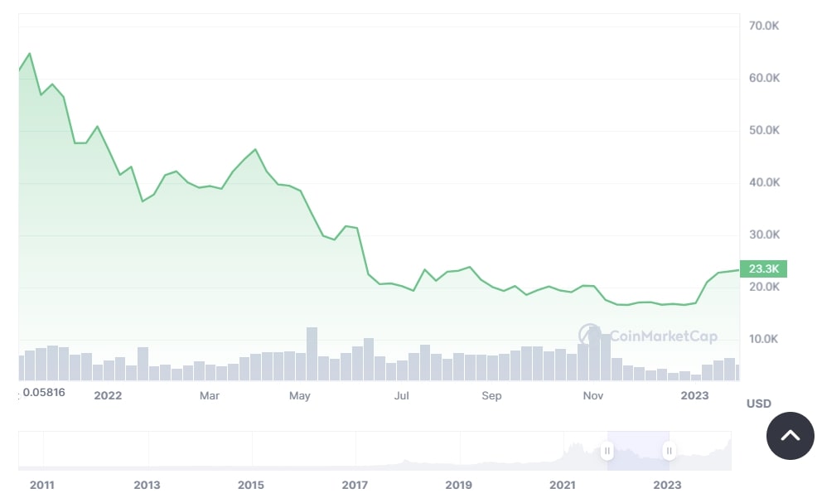Screen dimensions: 817x503
Task: Click the 2011 label under the mini navigator
Action: (x=41, y=485)
